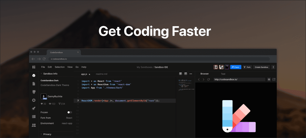The height and width of the screenshot is (138, 306).
Task: Click the second collaborator avatar
Action: (221, 67)
